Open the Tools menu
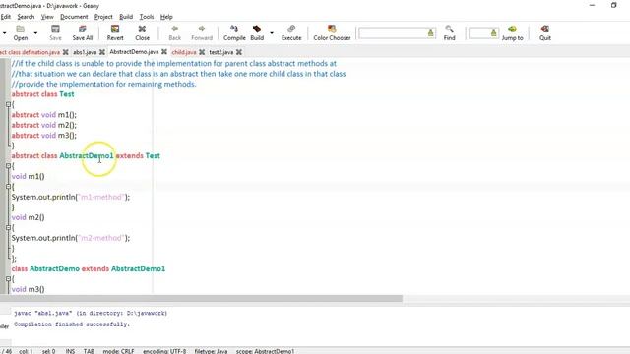 147,17
